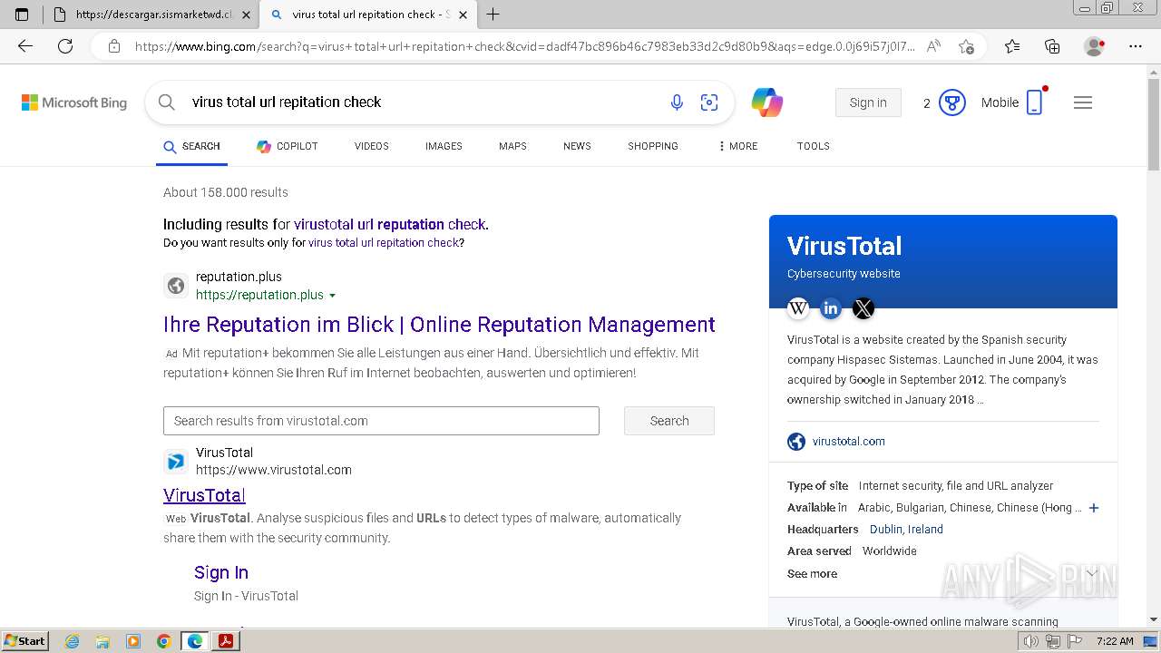Open Windows Start menu
This screenshot has width=1161, height=653.
pos(25,640)
